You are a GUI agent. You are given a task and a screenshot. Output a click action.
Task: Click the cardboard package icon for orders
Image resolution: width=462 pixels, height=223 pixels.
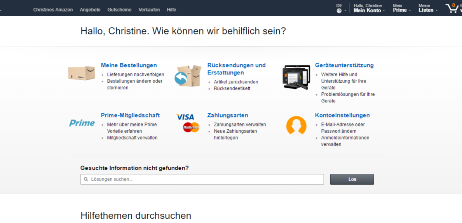[x=82, y=73]
